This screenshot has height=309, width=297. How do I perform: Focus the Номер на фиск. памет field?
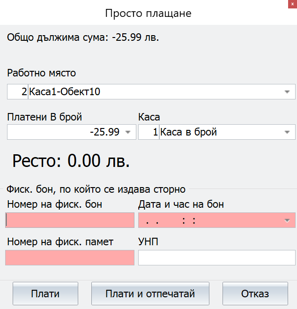[70, 258]
